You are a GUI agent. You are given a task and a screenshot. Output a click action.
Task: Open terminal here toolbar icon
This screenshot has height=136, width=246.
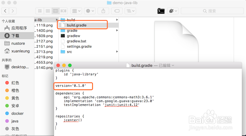coord(161,11)
